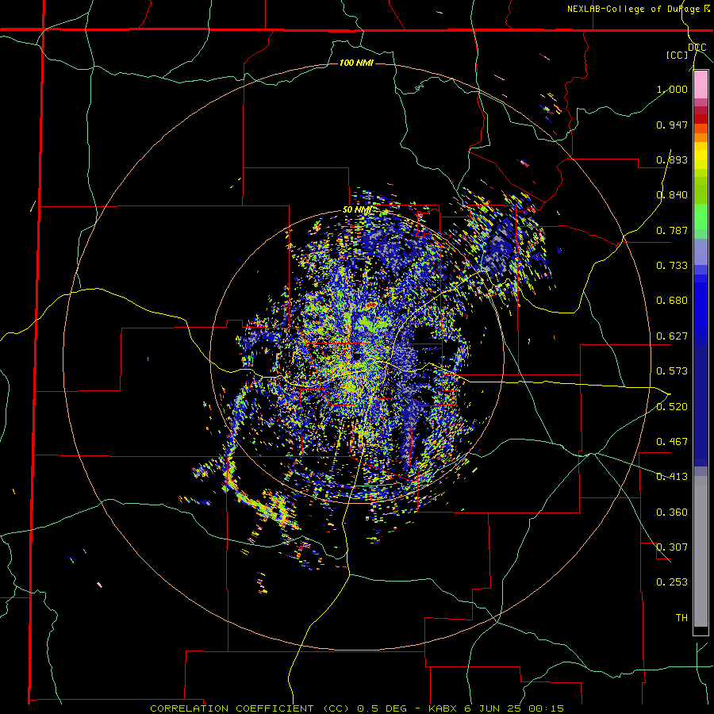Screen dimensions: 714x714
Task: Click the TH threshold label in legend
Action: 681,618
